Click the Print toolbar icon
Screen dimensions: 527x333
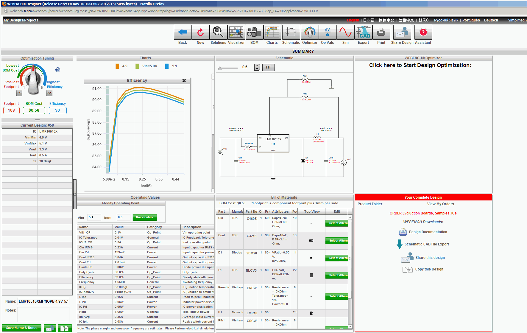click(381, 32)
